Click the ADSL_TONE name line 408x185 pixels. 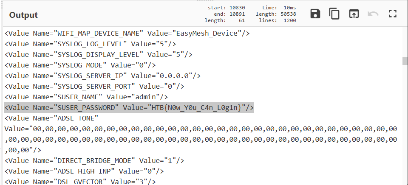tap(51, 118)
